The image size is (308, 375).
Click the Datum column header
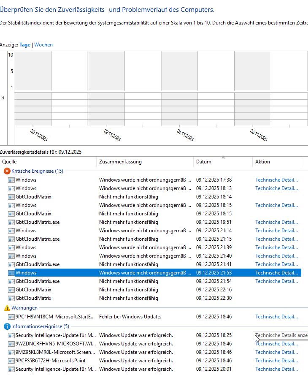pos(223,162)
